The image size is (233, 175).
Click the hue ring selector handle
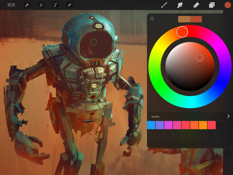[182, 32]
